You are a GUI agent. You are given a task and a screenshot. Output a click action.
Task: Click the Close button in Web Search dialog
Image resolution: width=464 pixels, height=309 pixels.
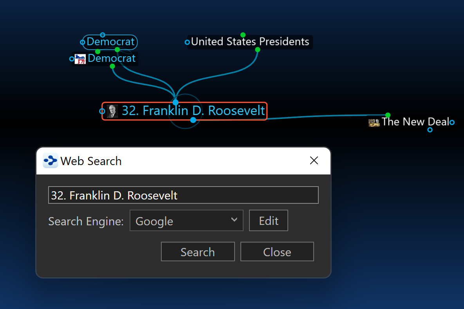pyautogui.click(x=277, y=252)
